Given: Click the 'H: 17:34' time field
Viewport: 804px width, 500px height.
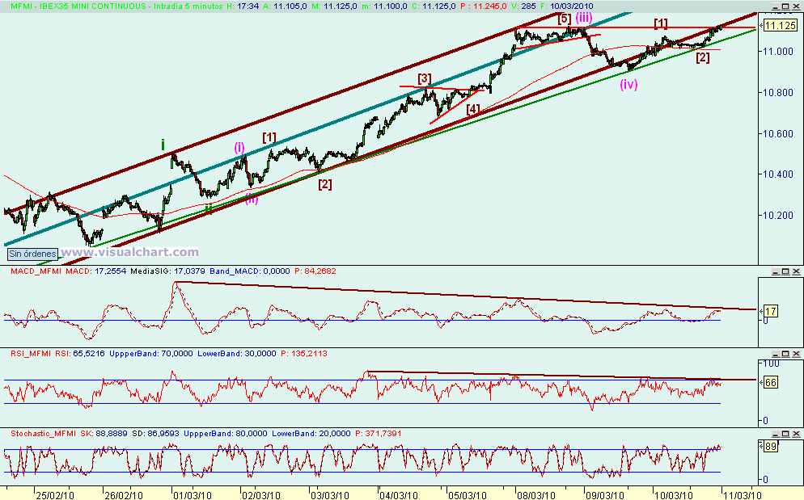Looking at the screenshot, I should (243, 6).
